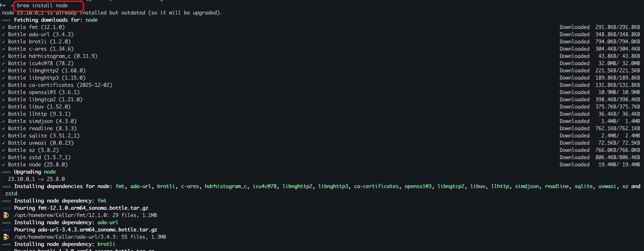This screenshot has width=644, height=251.
Task: Click the 32.0MB download status for icu4c@78
Action: [x=600, y=63]
